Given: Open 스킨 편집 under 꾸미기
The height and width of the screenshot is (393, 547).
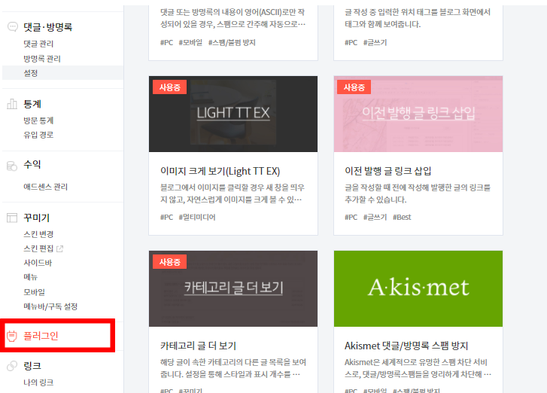Looking at the screenshot, I should (38, 248).
